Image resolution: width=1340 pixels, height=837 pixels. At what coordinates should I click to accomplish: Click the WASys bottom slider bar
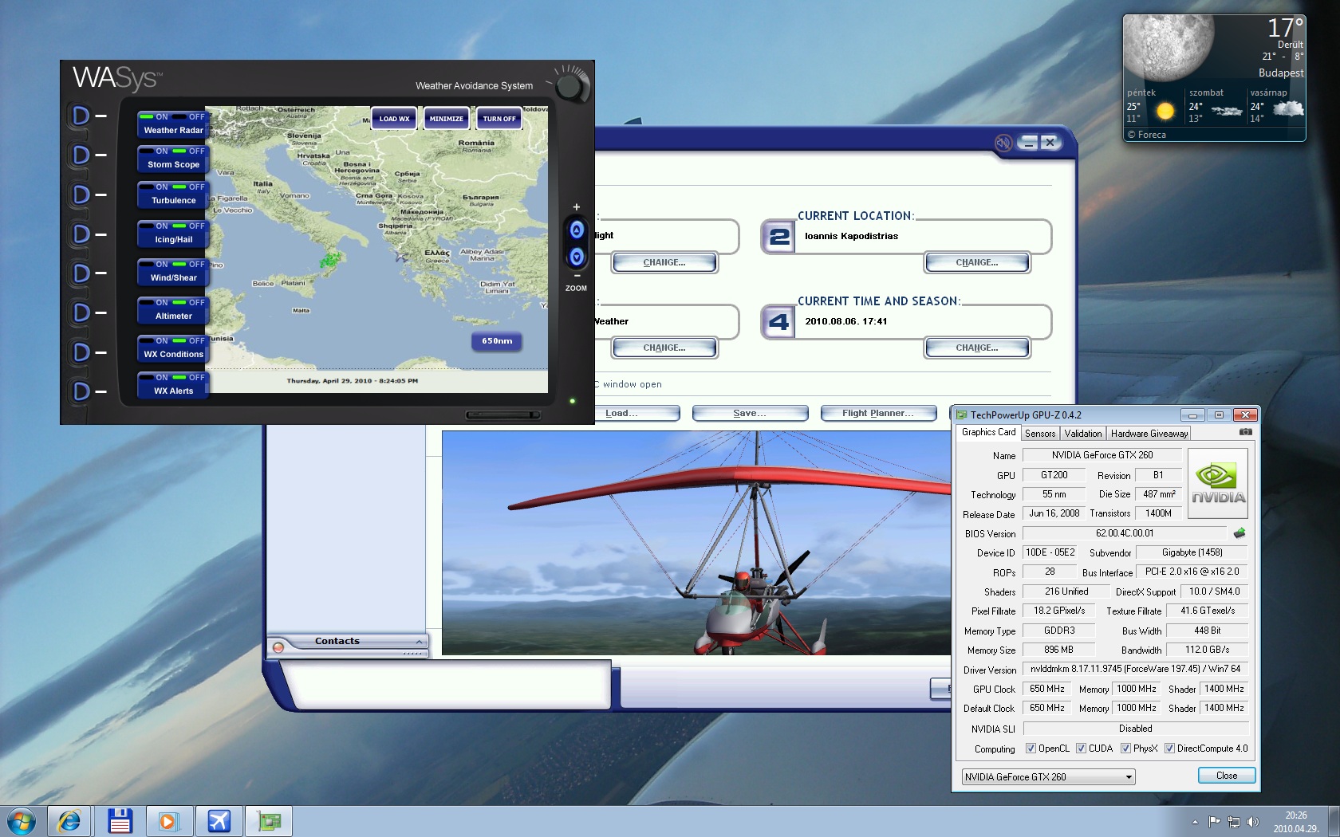[x=503, y=415]
